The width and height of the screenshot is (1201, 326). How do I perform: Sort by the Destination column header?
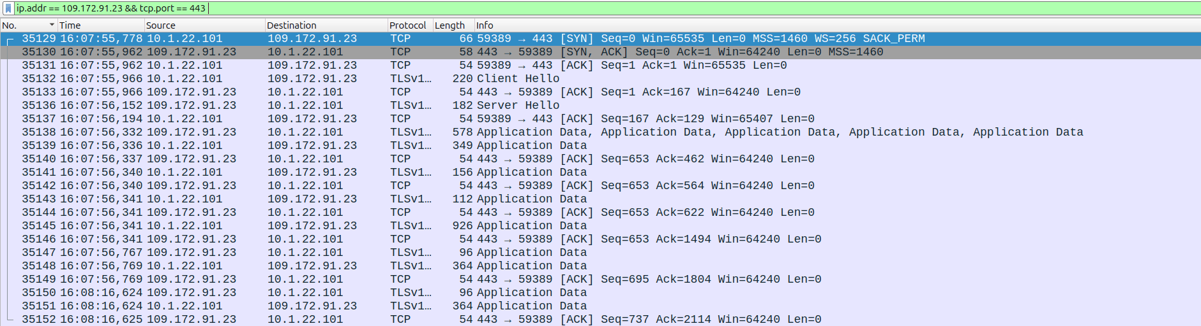[x=326, y=25]
